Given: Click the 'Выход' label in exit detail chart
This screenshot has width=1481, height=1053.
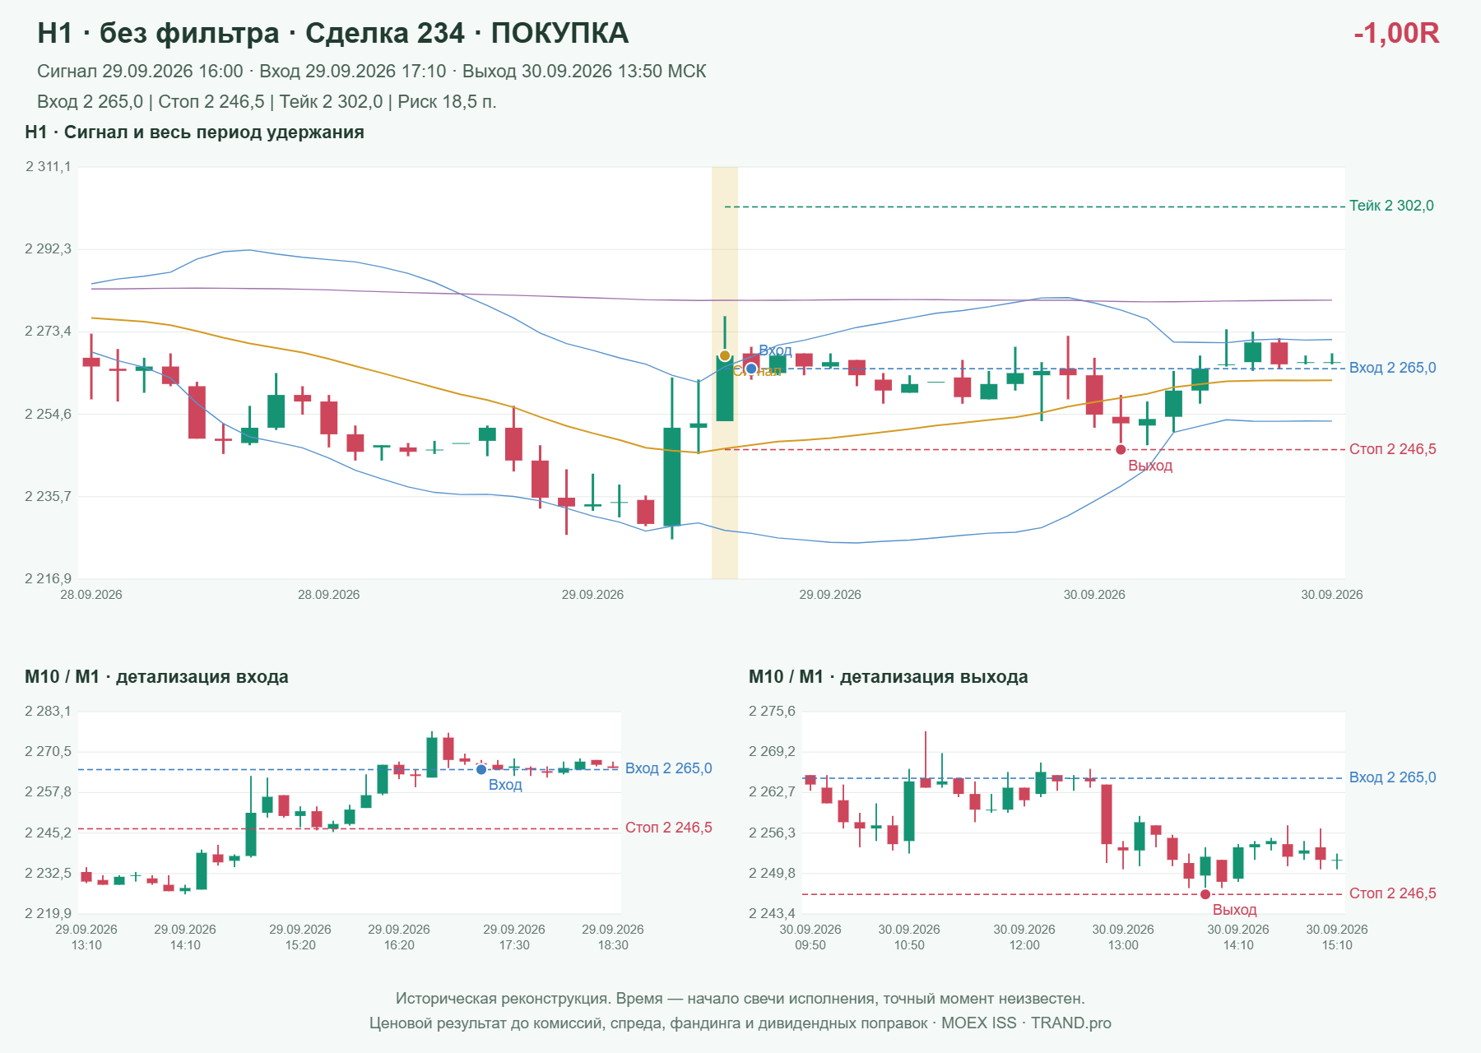Looking at the screenshot, I should click(x=1234, y=910).
